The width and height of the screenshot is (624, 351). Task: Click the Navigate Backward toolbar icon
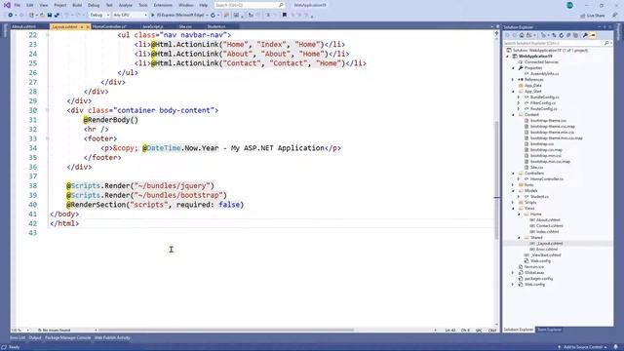click(x=10, y=16)
